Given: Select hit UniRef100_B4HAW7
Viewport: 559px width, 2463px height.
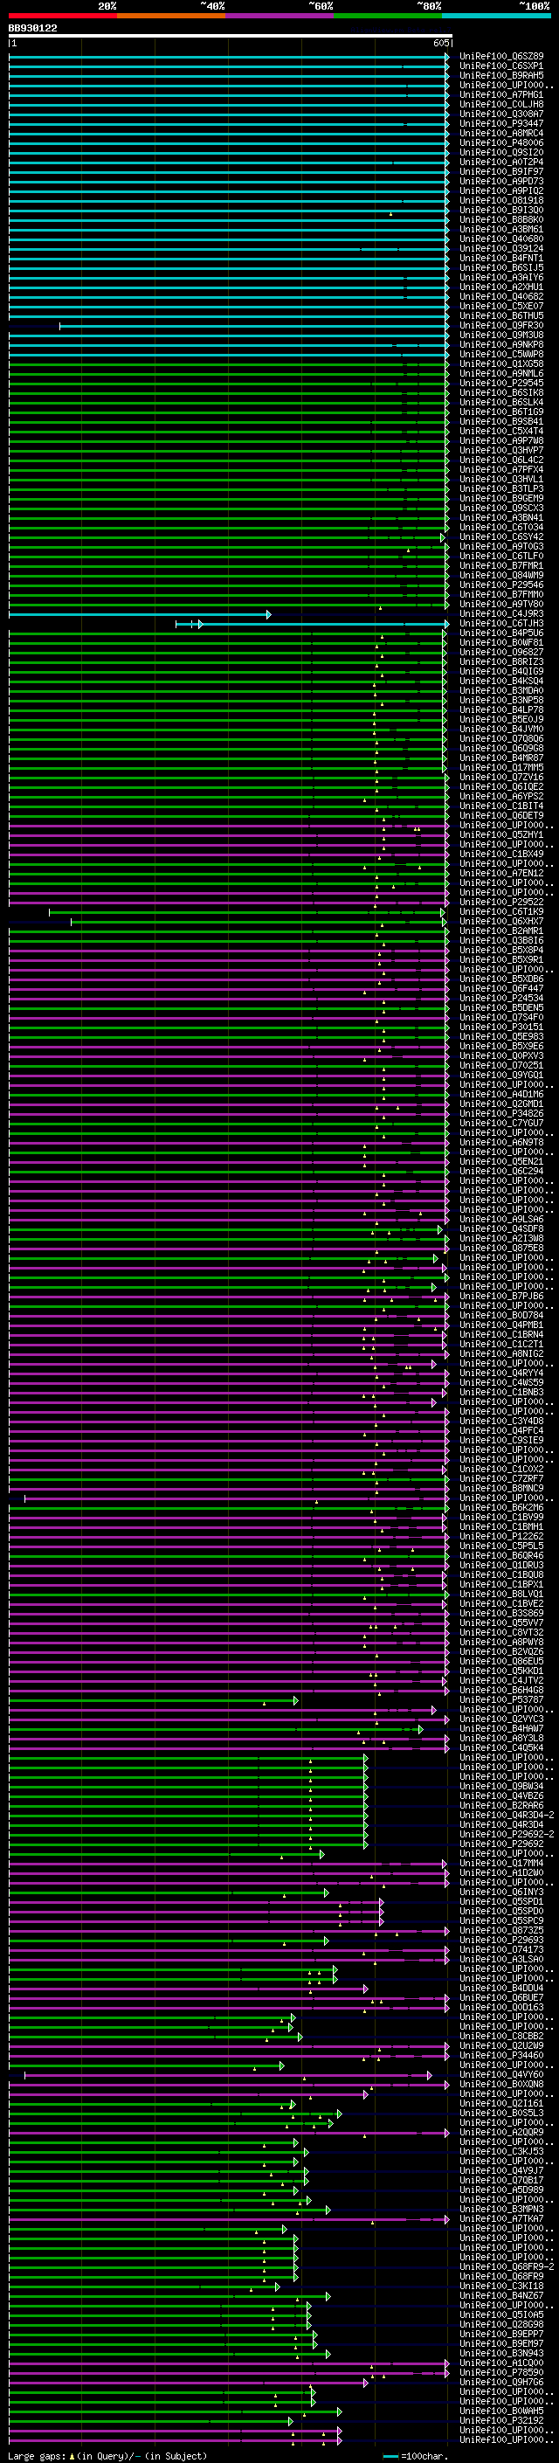Looking at the screenshot, I should (x=501, y=1727).
